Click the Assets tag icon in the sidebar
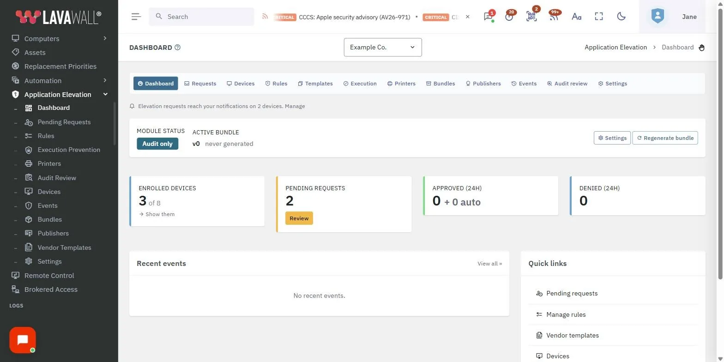The image size is (724, 362). tap(16, 52)
